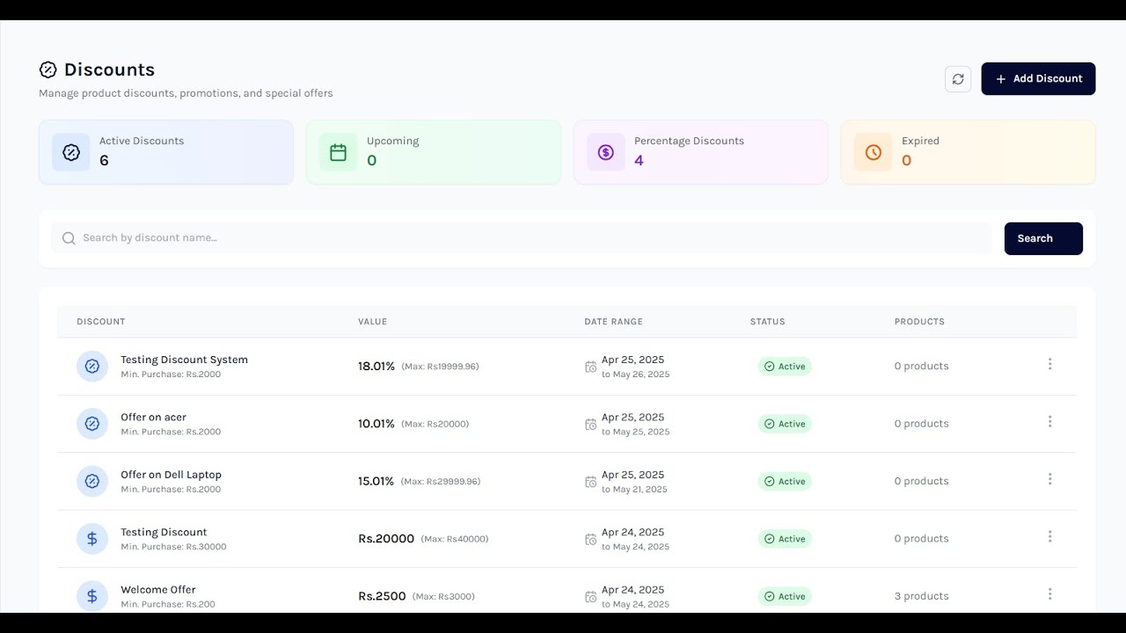Click the 3 products cell

922,596
